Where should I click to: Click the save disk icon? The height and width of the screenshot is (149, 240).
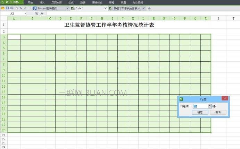7,8
